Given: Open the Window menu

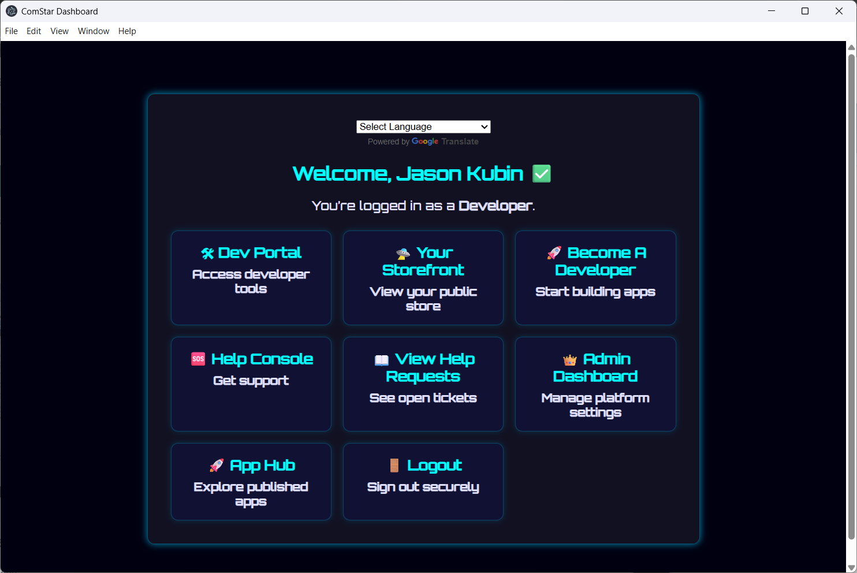Looking at the screenshot, I should click(93, 31).
